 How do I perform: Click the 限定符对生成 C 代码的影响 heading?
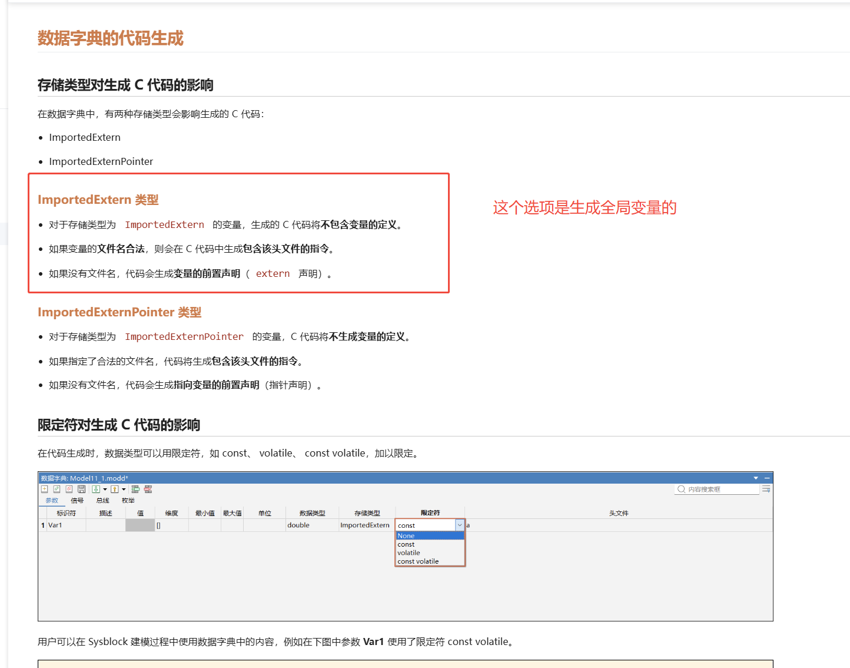119,425
